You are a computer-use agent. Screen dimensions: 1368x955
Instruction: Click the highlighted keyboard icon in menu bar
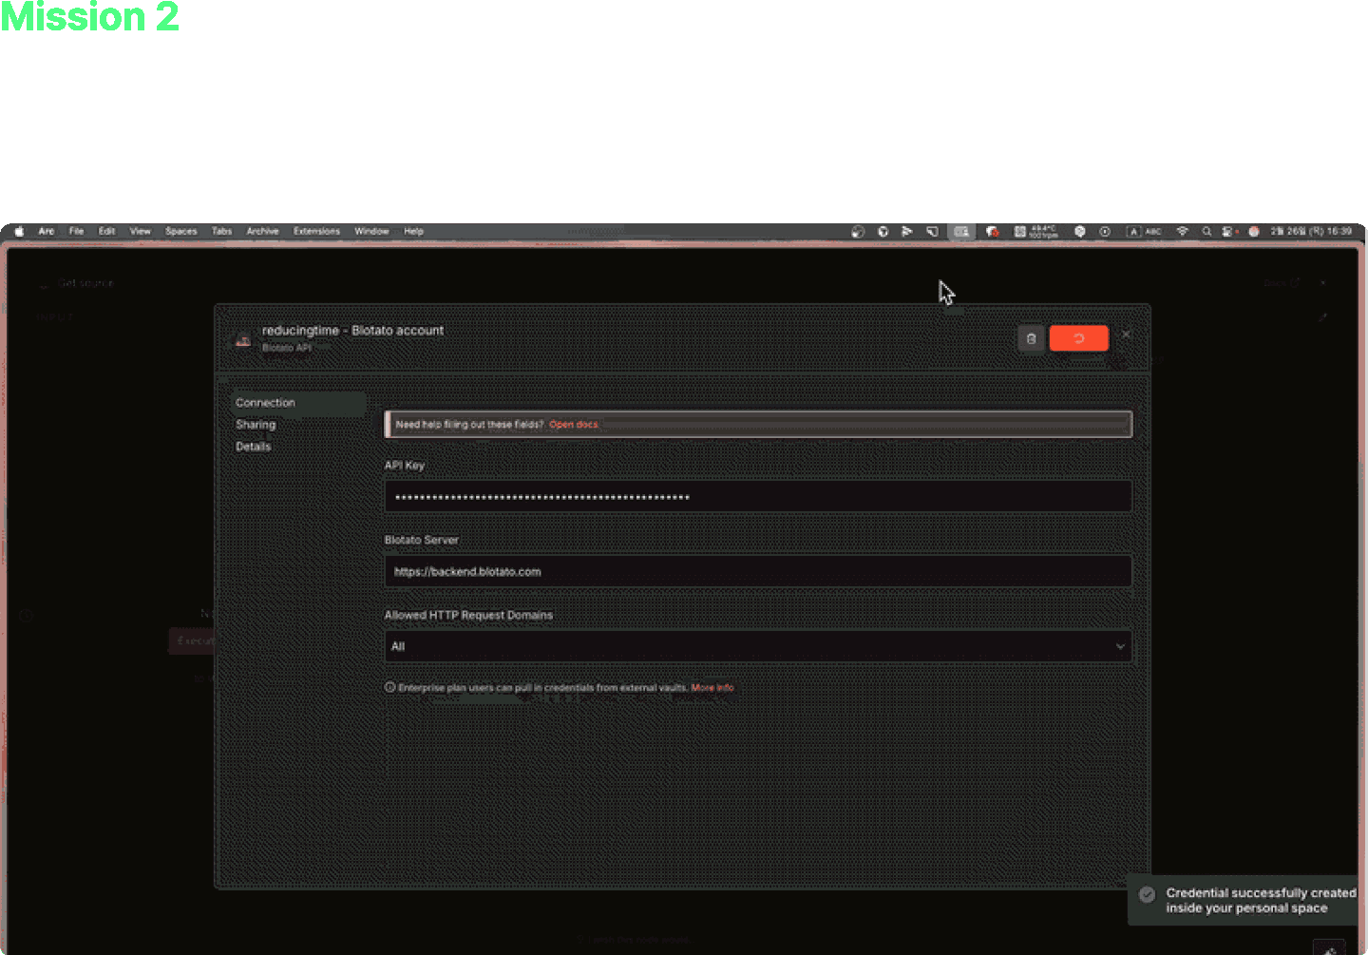pyautogui.click(x=961, y=231)
